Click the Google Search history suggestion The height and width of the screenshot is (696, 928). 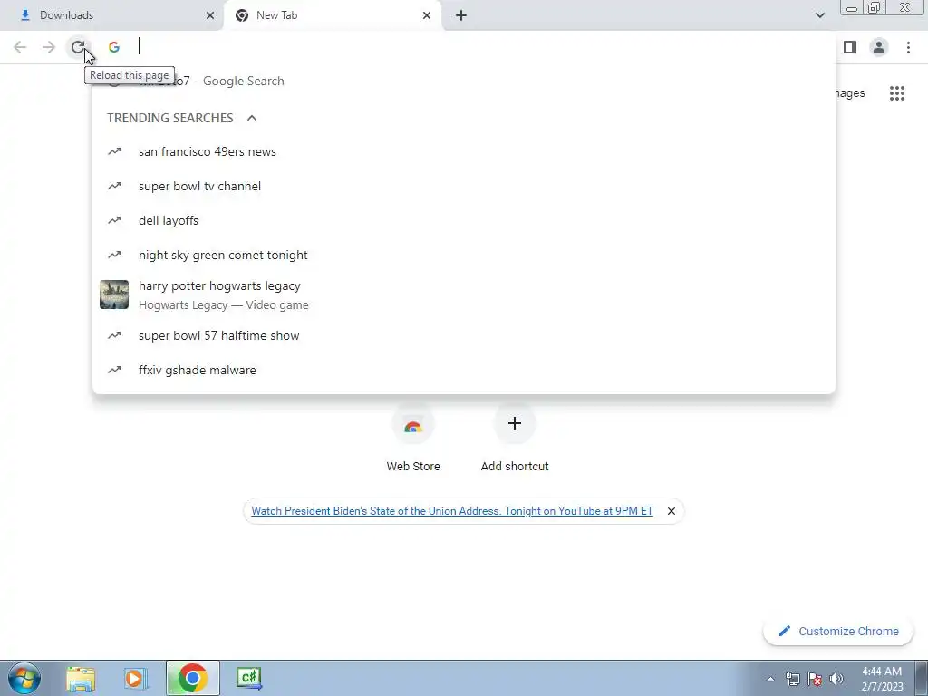click(x=464, y=81)
